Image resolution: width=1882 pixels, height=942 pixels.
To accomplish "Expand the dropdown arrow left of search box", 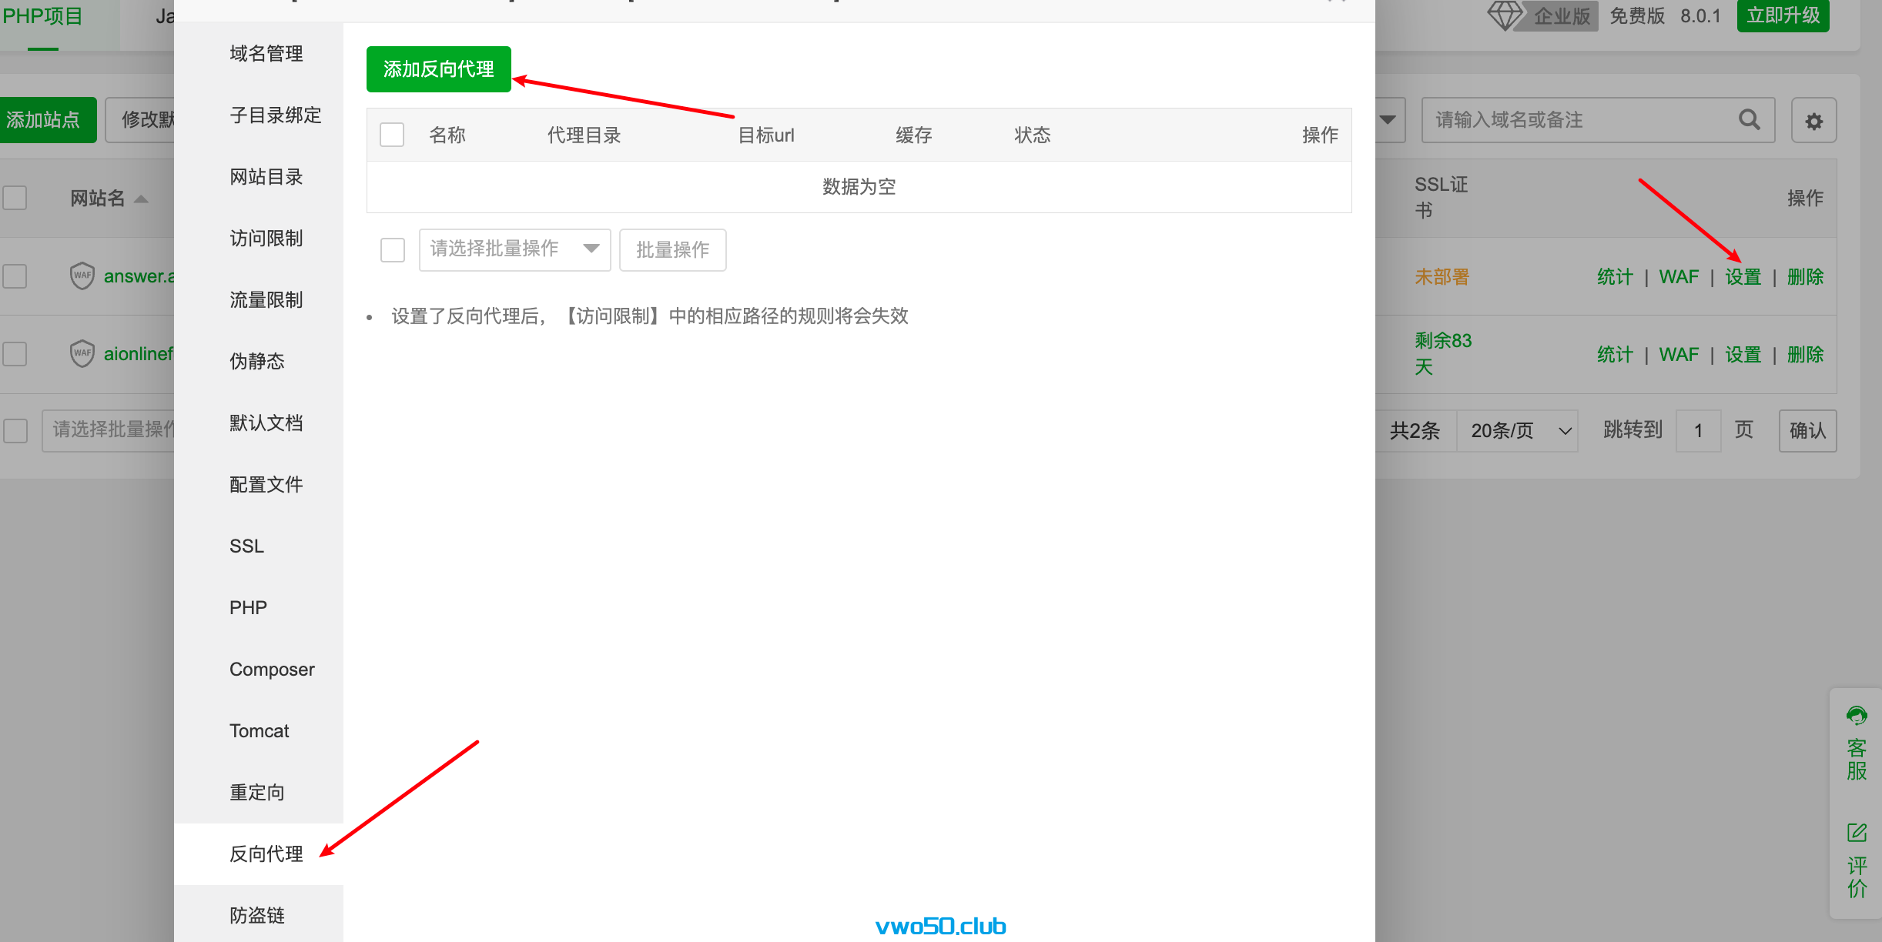I will click(1388, 120).
